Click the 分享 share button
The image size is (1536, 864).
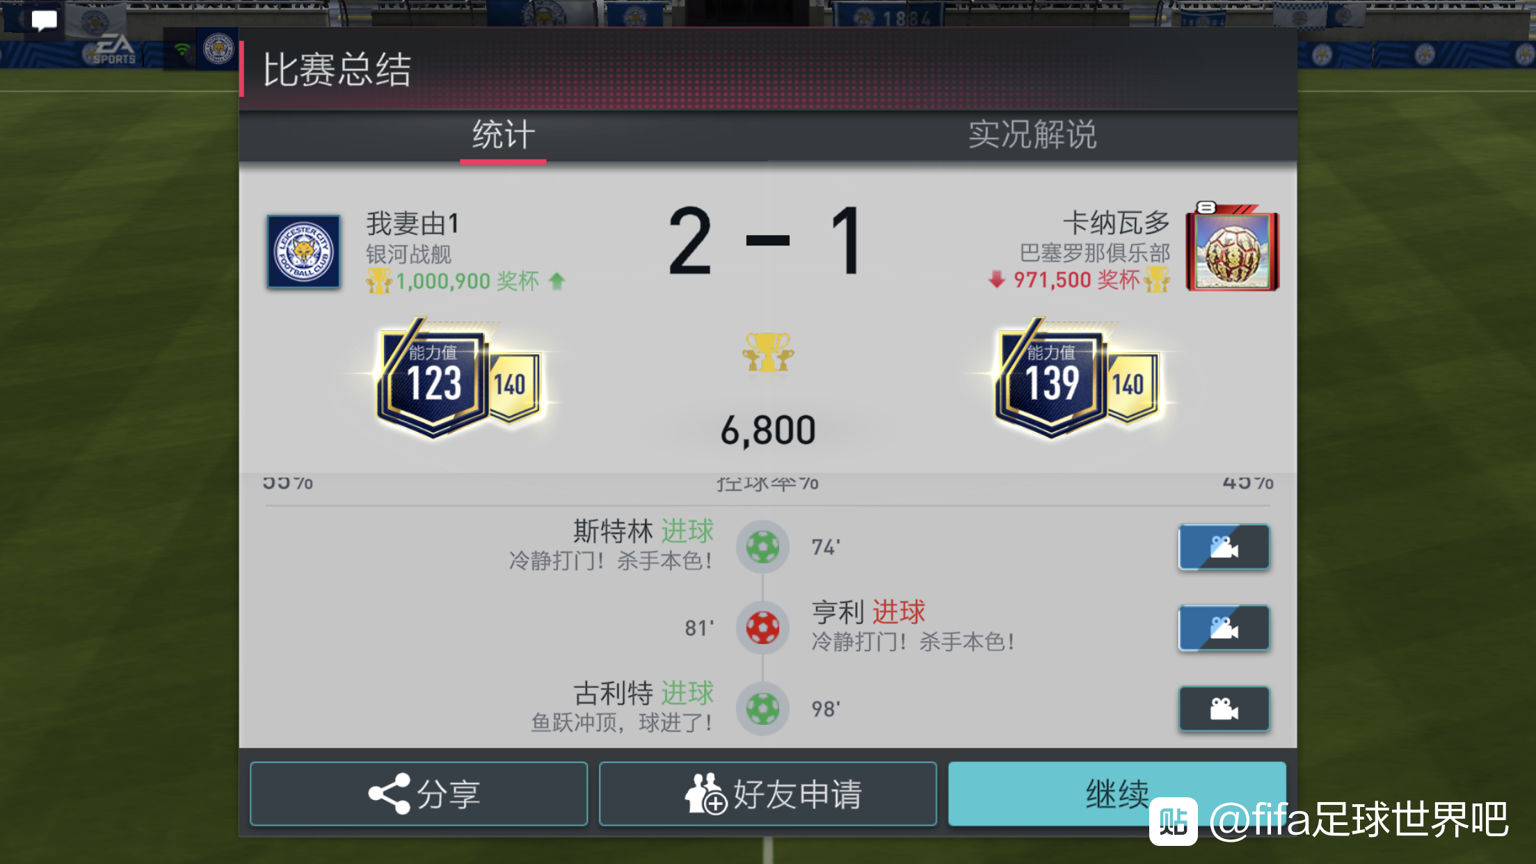419,794
